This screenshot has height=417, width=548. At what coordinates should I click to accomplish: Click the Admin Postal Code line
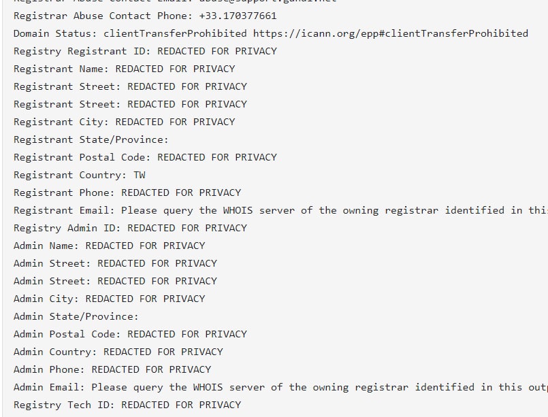pyautogui.click(x=130, y=334)
